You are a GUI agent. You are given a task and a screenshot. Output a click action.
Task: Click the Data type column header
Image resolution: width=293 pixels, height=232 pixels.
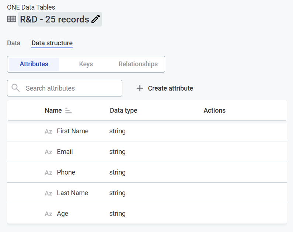(x=123, y=110)
